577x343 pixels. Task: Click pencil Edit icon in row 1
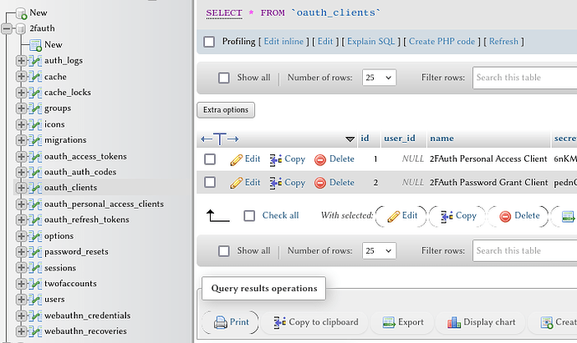click(237, 159)
